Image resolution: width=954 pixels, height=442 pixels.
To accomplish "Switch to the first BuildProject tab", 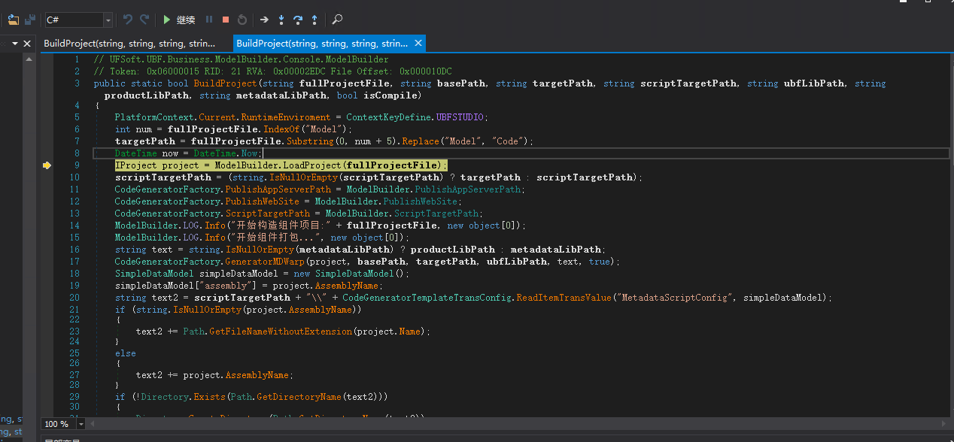I will pyautogui.click(x=129, y=44).
